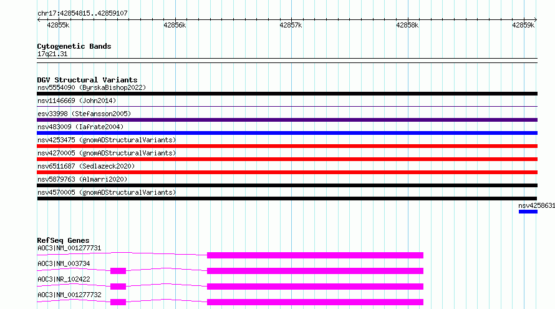The width and height of the screenshot is (555, 309).
Task: Open AOC3|NR_102422 transcript label
Action: tap(64, 279)
